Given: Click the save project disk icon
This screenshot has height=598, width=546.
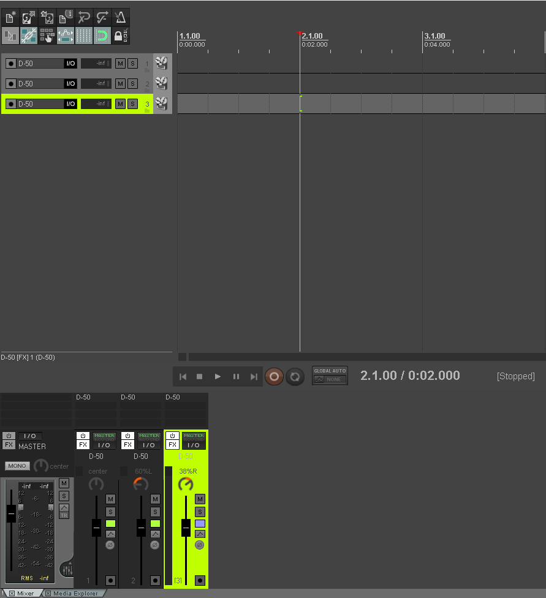Looking at the screenshot, I should 47,17.
